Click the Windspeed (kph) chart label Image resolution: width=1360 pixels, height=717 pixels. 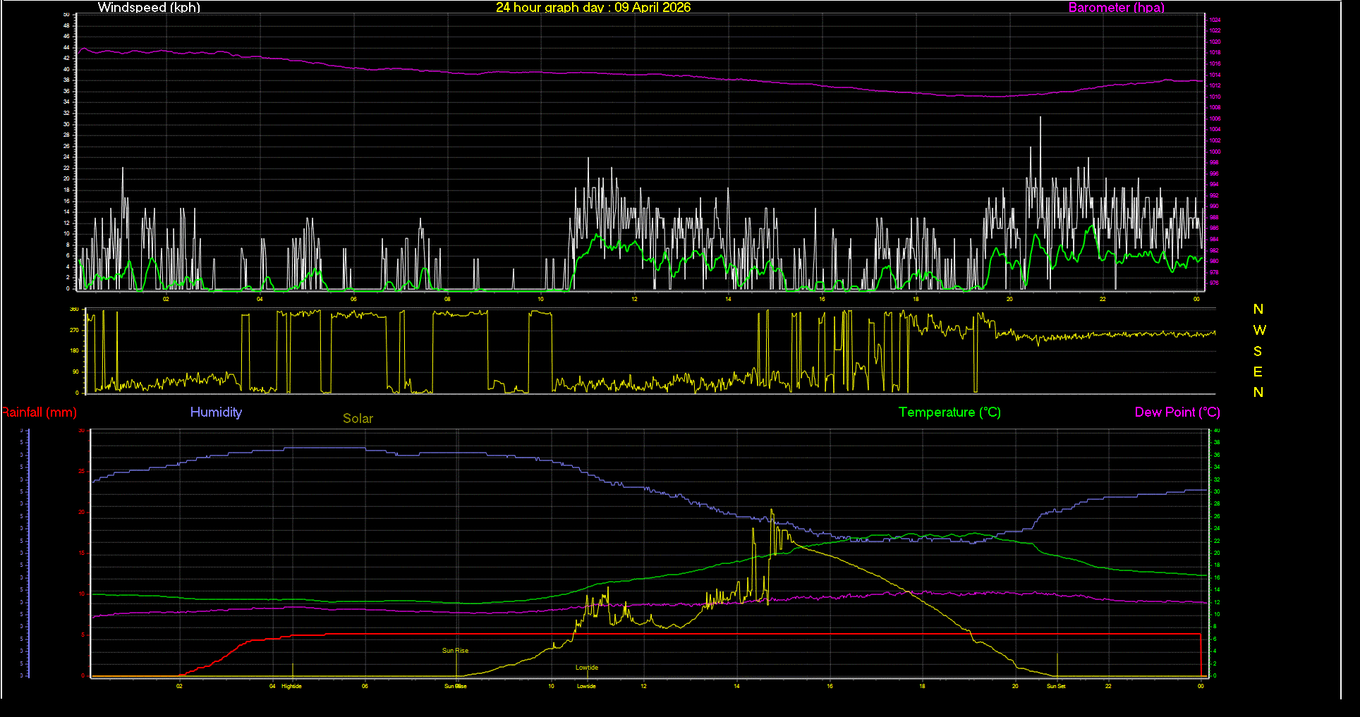(x=149, y=8)
